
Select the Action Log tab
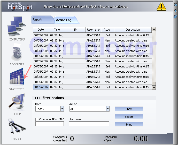point(64,20)
